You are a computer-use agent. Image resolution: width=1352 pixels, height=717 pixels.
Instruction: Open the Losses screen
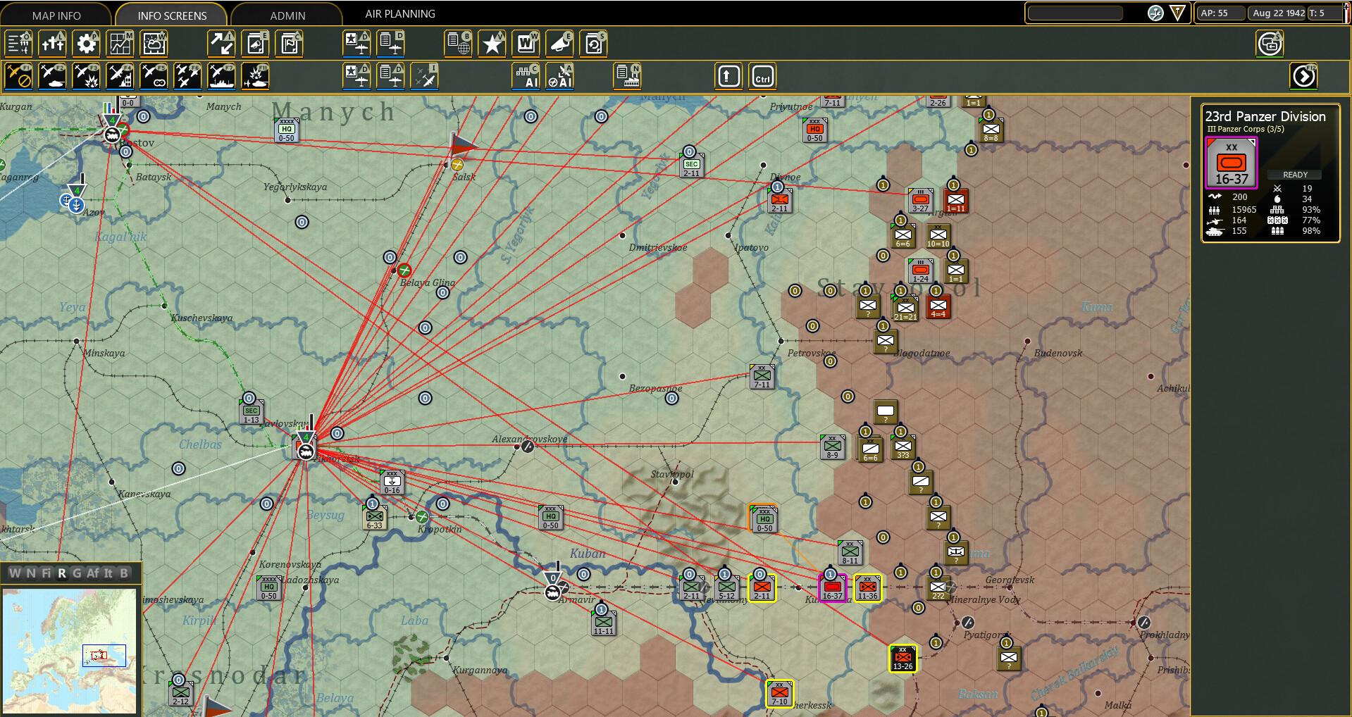(x=53, y=43)
